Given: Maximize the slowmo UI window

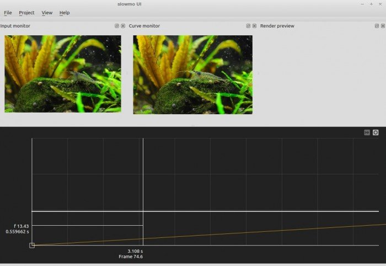Looking at the screenshot, I should coord(371,4).
